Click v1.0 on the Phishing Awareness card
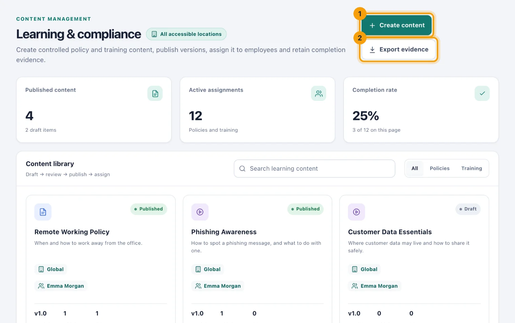Screen dimensions: 515x323 tap(198, 314)
